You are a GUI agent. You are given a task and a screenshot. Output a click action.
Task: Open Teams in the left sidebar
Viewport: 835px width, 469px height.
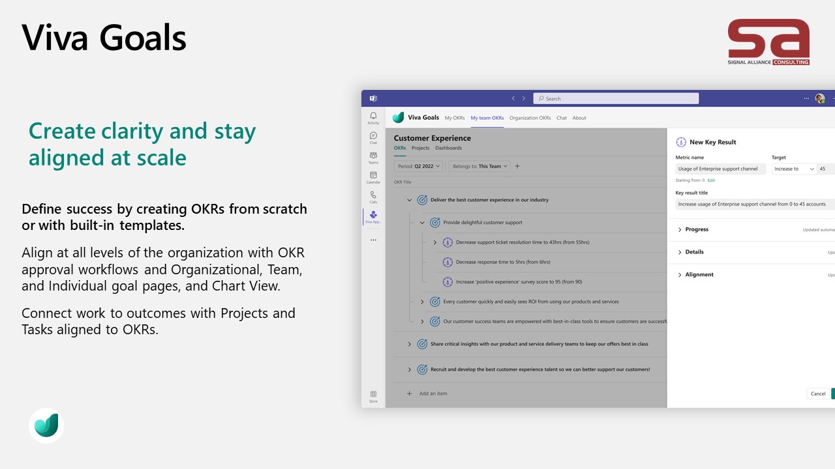click(373, 158)
